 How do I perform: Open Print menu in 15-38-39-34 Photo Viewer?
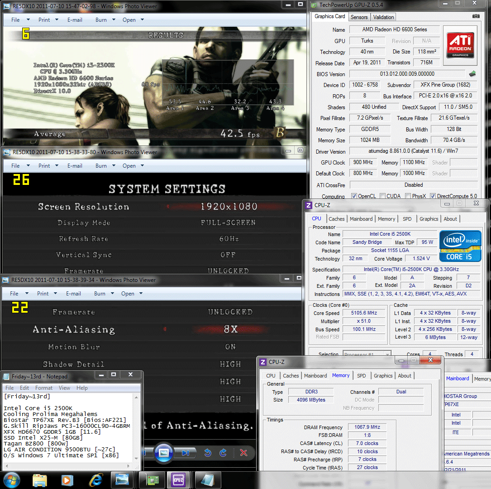click(x=43, y=294)
